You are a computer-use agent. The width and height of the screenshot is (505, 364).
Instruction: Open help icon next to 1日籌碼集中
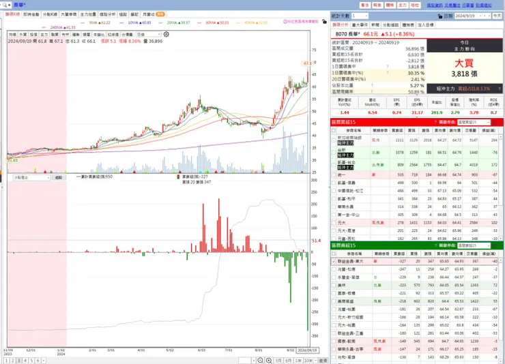coord(388,67)
